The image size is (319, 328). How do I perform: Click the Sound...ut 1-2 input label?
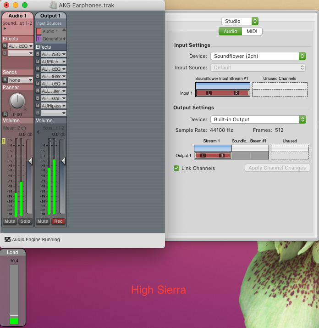click(x=17, y=23)
